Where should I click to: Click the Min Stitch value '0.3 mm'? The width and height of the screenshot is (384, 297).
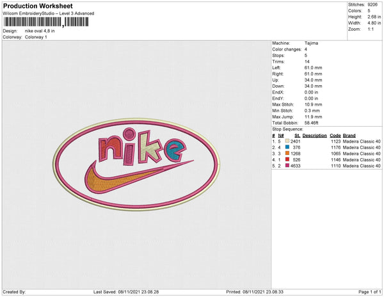click(x=312, y=111)
